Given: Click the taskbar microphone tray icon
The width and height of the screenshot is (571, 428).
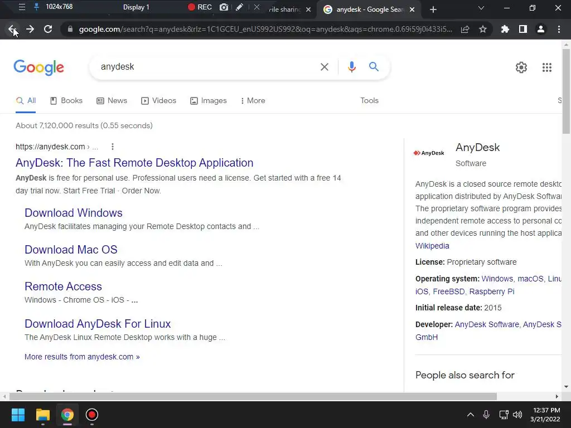Looking at the screenshot, I should tap(486, 415).
